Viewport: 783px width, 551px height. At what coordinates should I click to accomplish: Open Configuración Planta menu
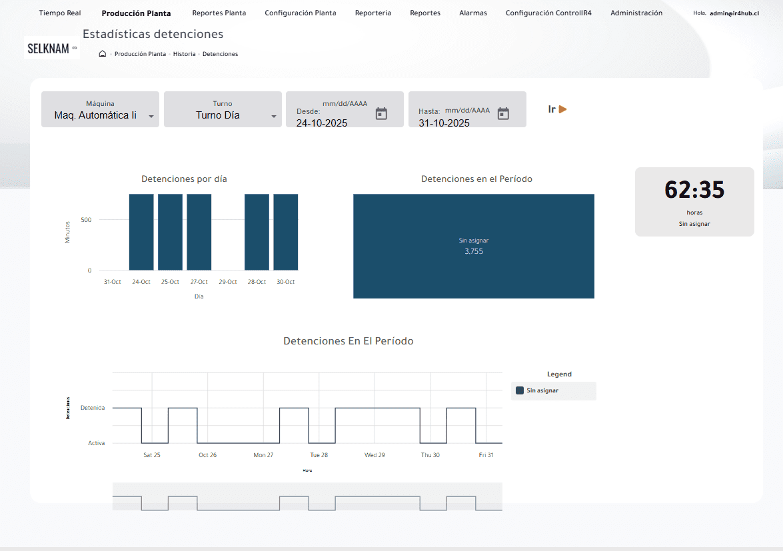pyautogui.click(x=300, y=13)
